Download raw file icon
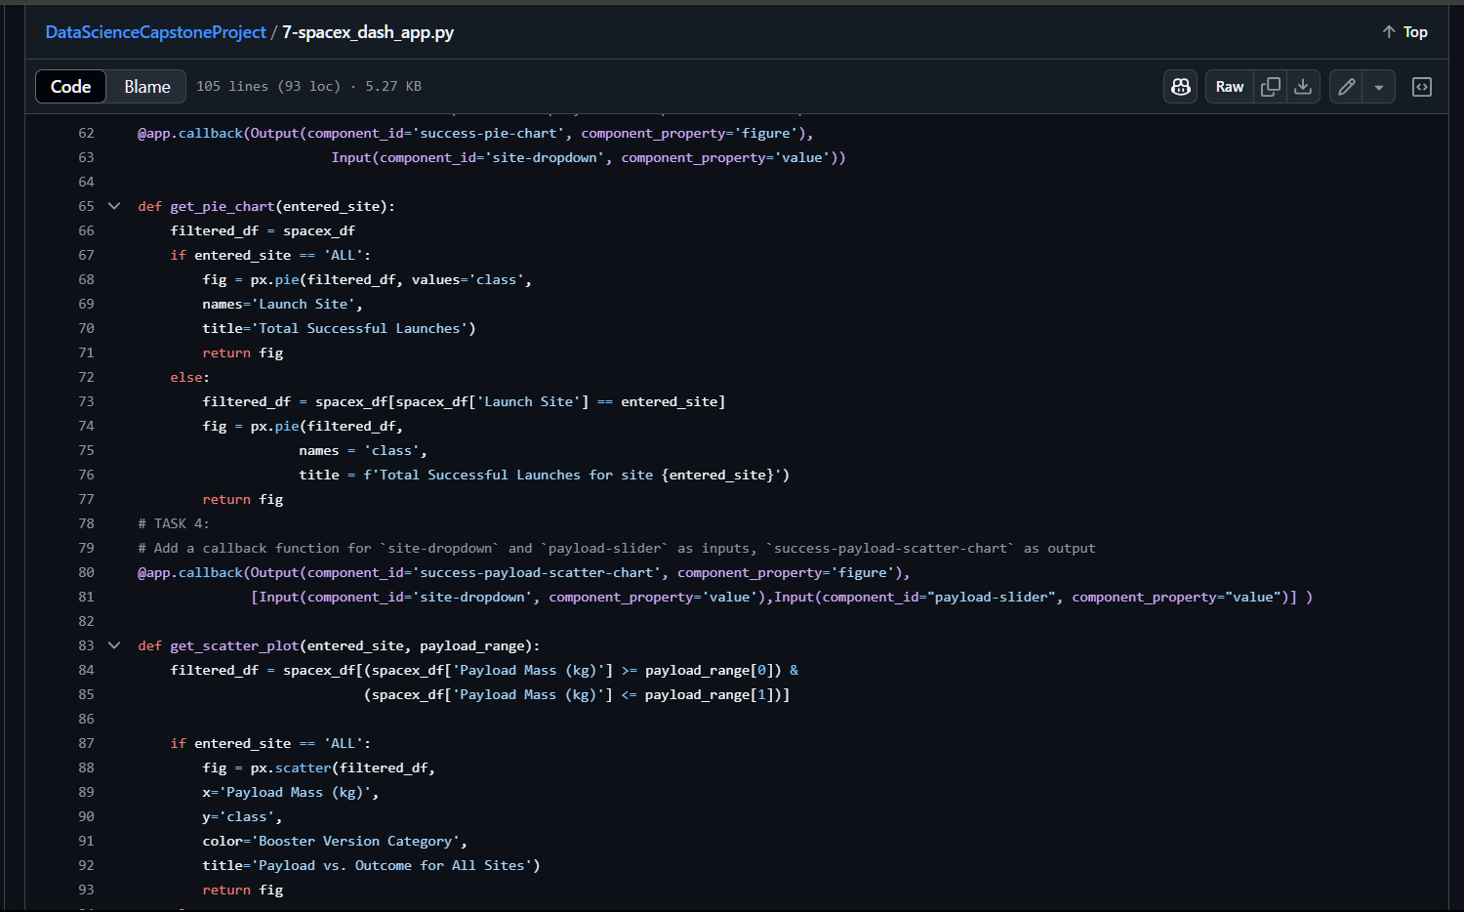 click(1303, 87)
